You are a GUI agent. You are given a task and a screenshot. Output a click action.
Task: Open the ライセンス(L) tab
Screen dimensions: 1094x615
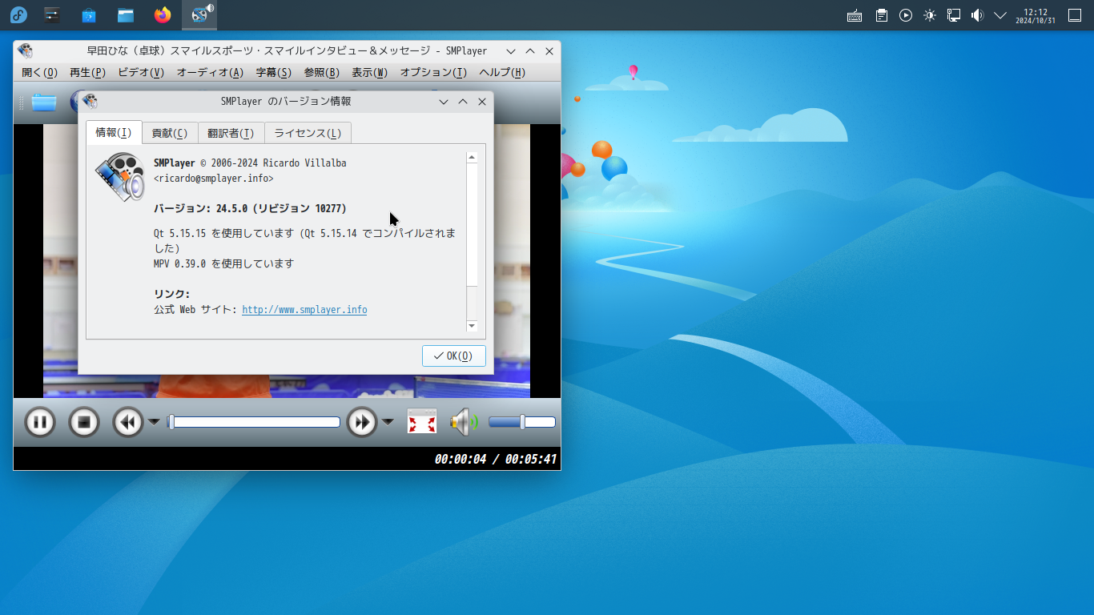pos(308,133)
